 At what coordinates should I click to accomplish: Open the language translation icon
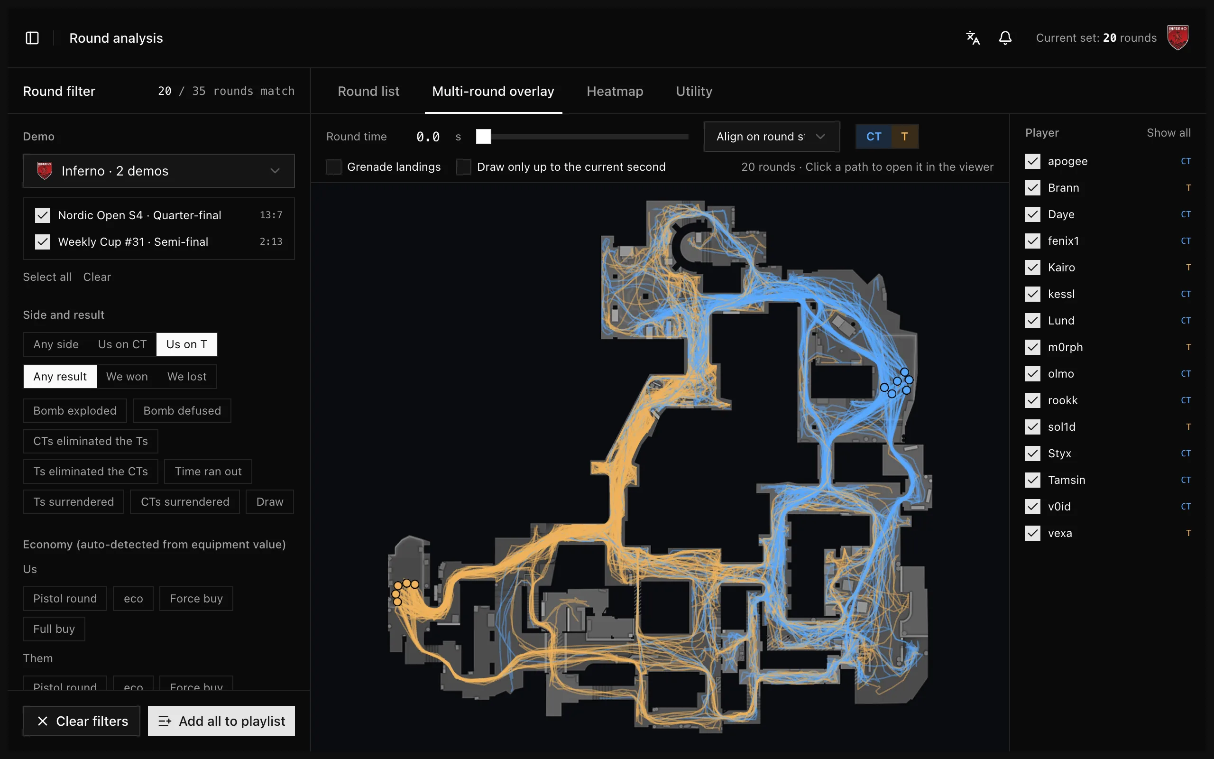point(973,38)
